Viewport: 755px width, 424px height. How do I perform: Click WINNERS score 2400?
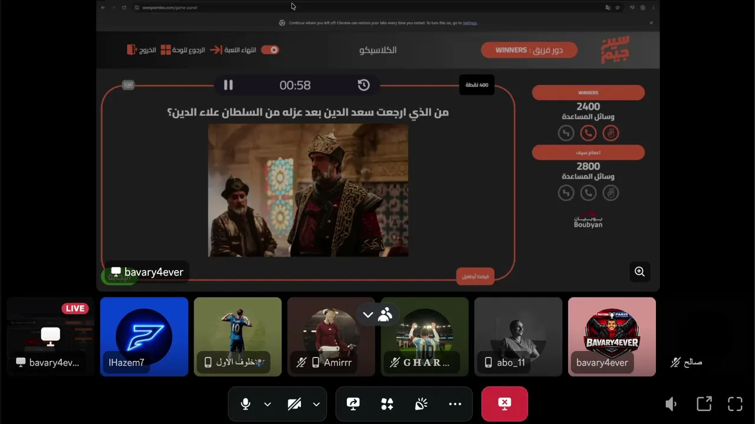pyautogui.click(x=588, y=107)
